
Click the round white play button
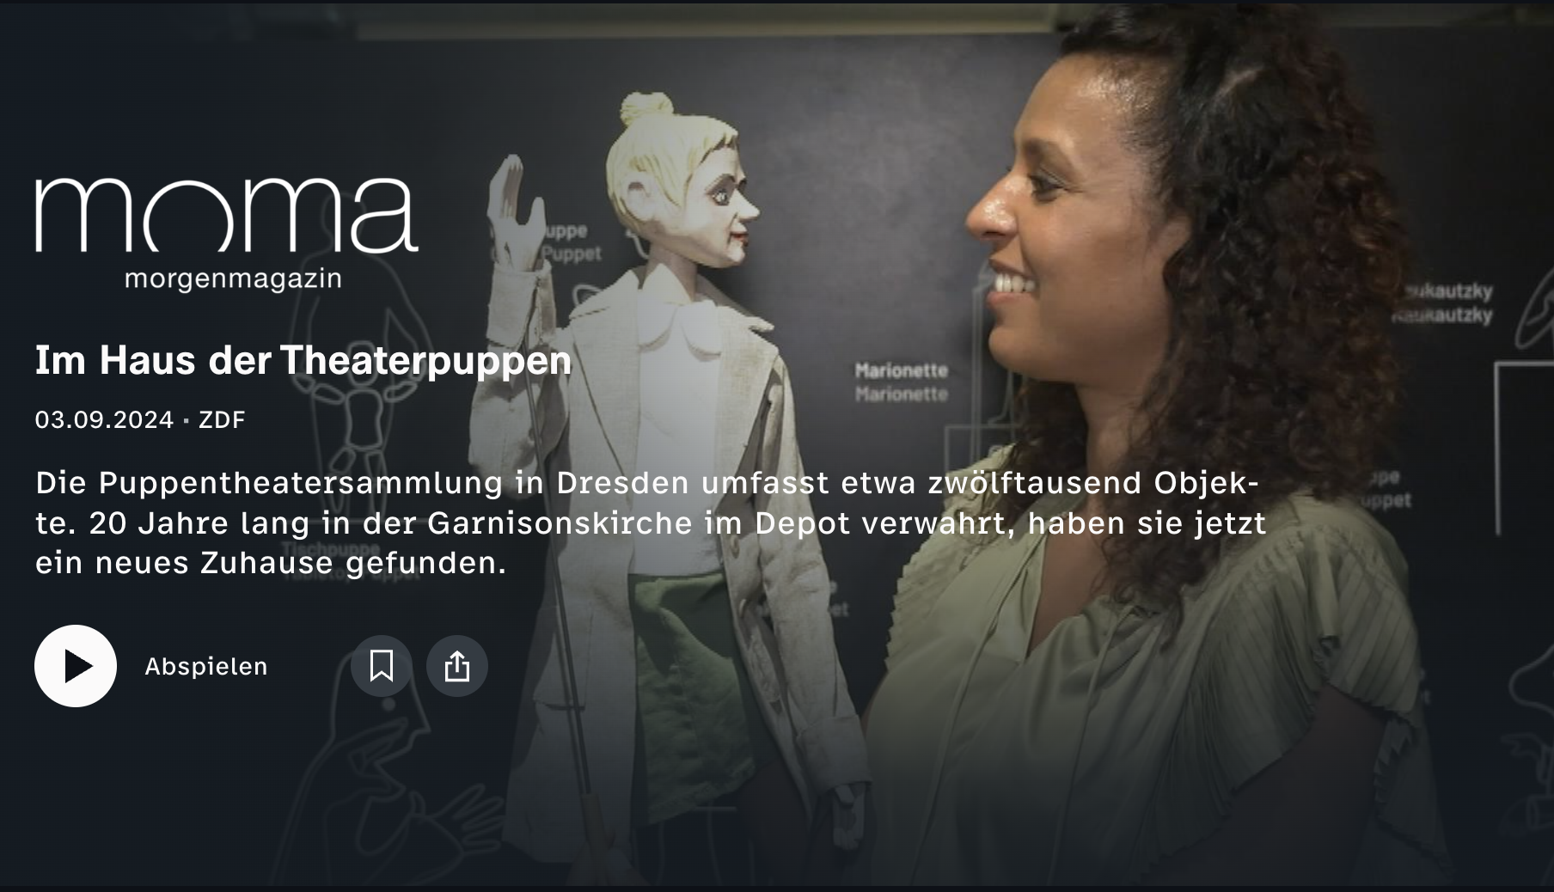click(x=76, y=666)
